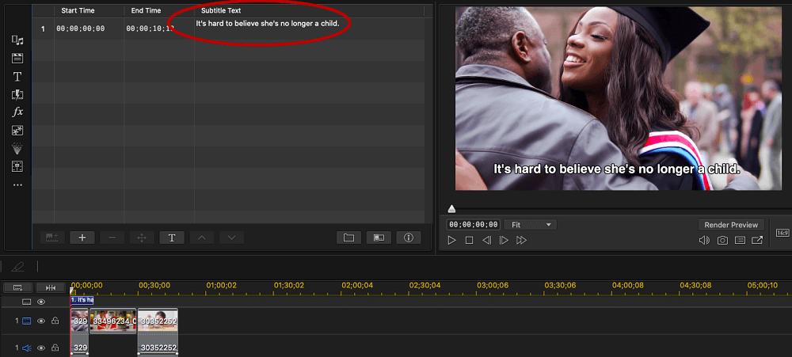Step to the next frame

[x=504, y=241]
